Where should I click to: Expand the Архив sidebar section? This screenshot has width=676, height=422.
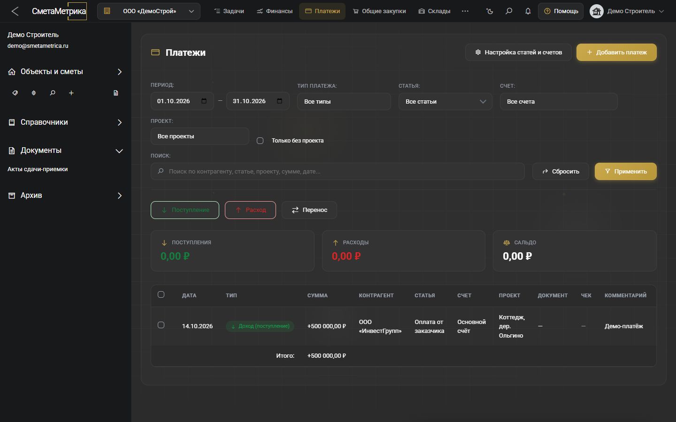tap(66, 196)
